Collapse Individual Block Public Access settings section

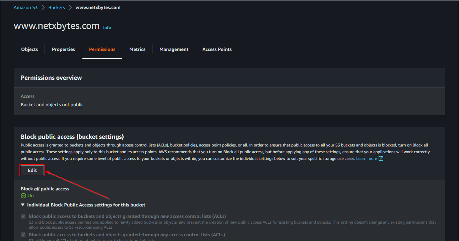(23, 205)
